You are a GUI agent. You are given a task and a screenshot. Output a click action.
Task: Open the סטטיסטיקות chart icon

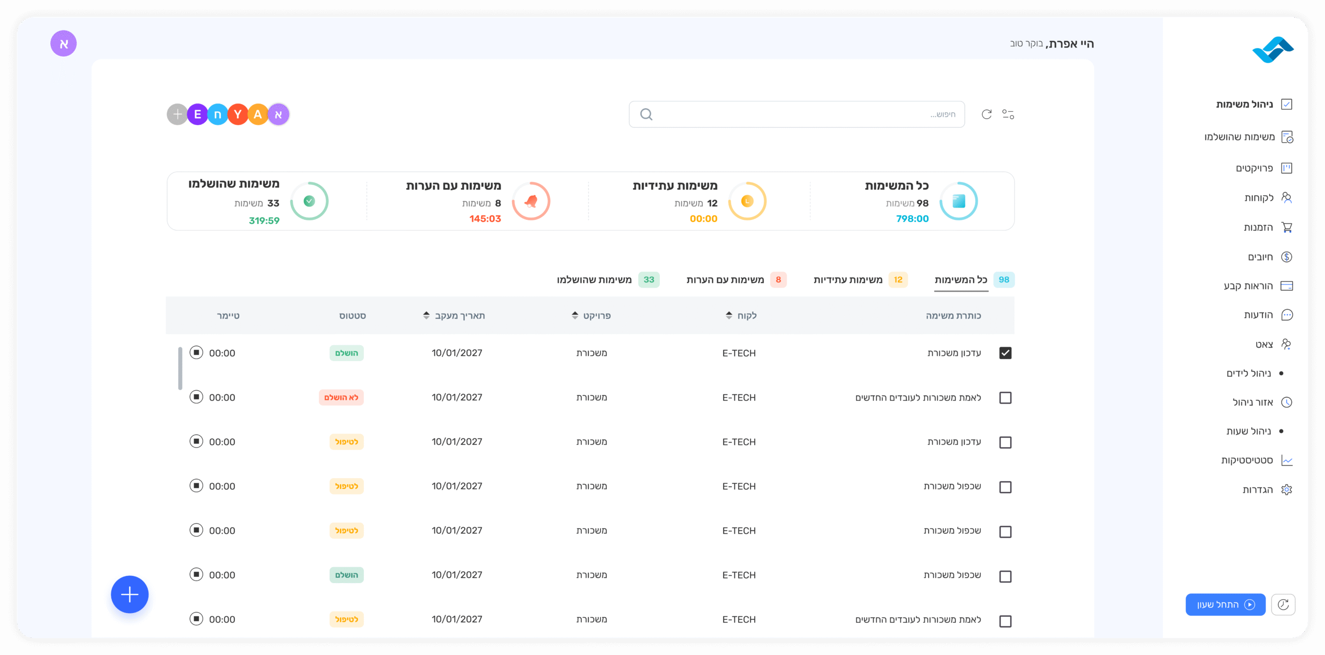pos(1287,460)
